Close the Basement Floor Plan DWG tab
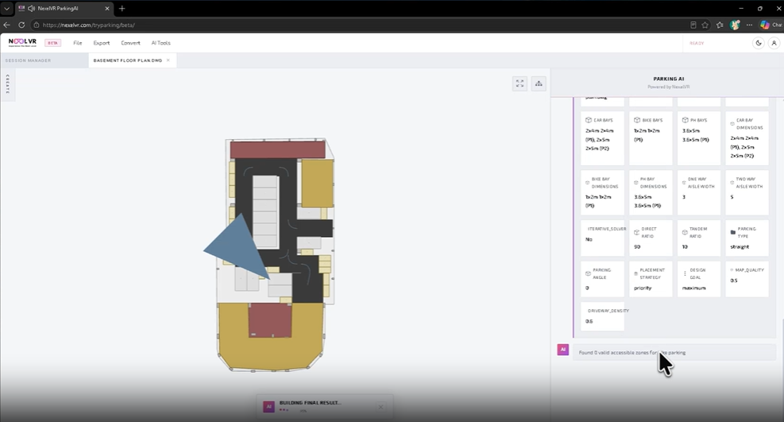This screenshot has width=784, height=422. click(x=168, y=60)
